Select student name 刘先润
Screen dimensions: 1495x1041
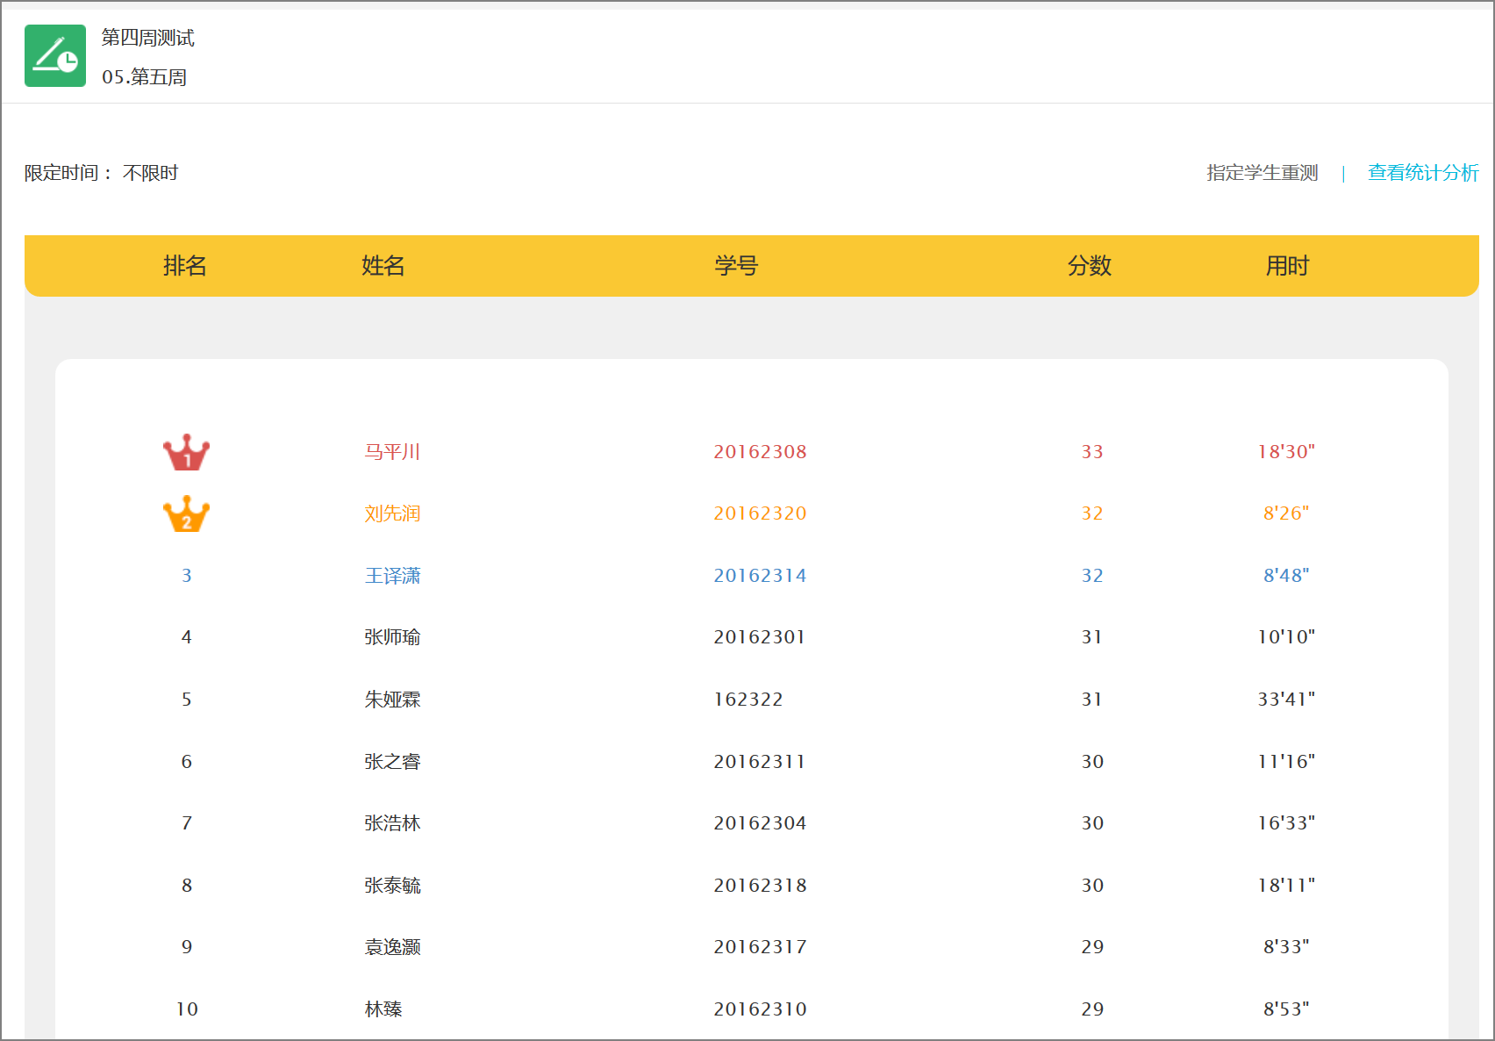click(x=392, y=513)
